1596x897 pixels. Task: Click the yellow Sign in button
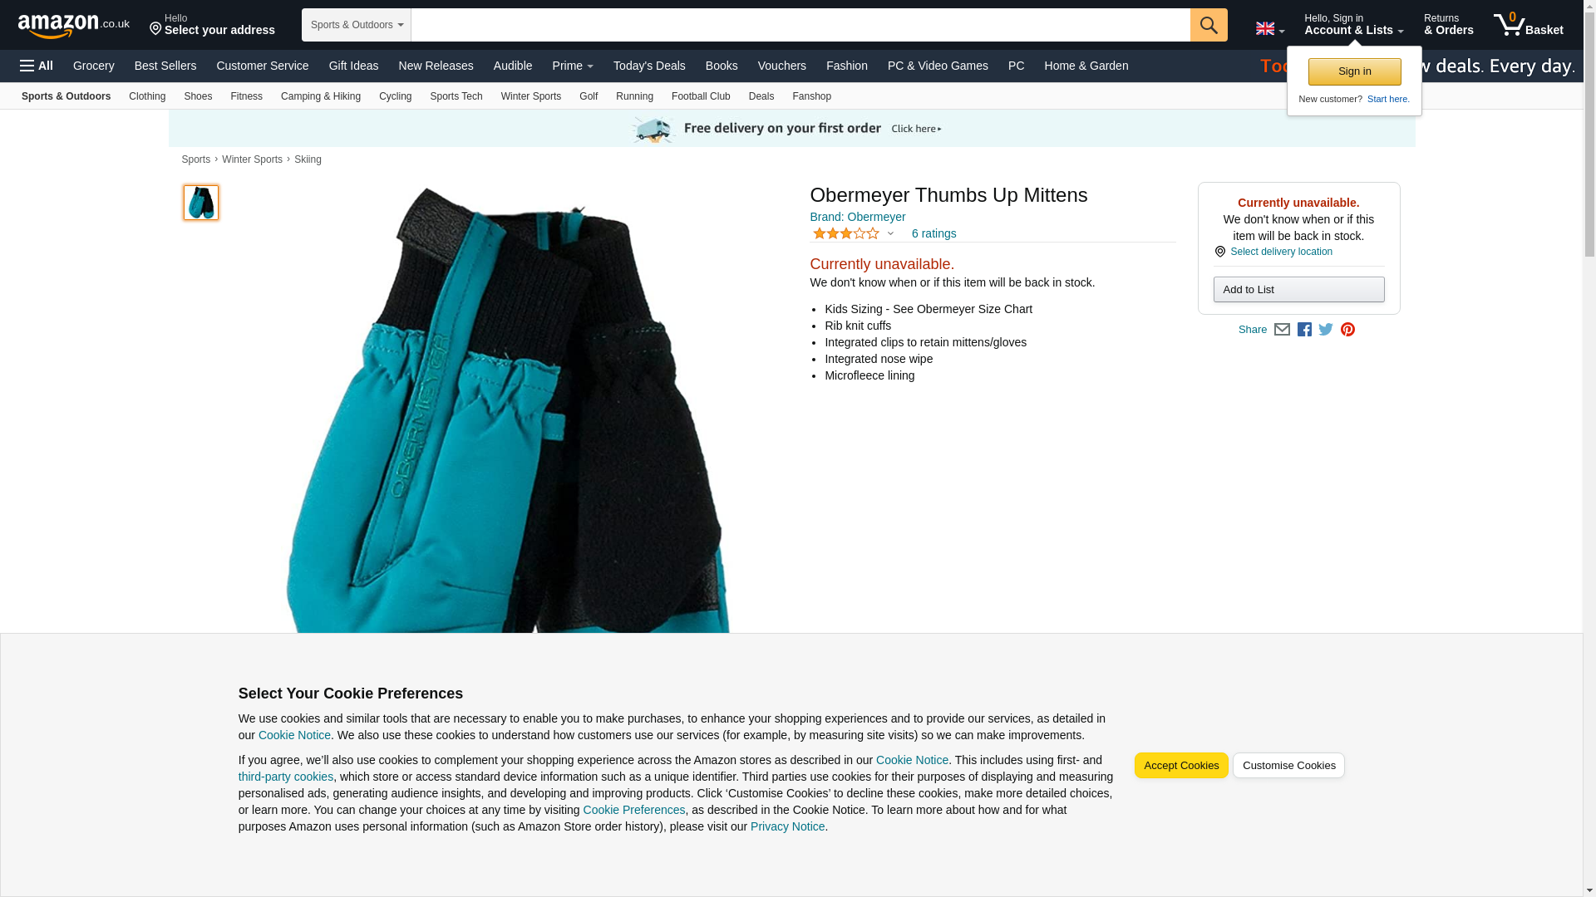[x=1354, y=71]
